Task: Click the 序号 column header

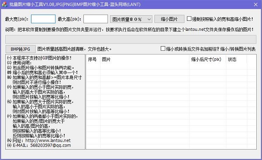Action: click(93, 60)
